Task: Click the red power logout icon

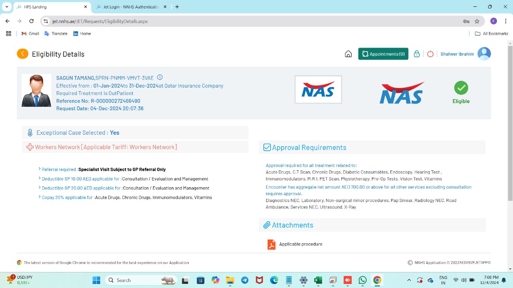Action: [430, 54]
